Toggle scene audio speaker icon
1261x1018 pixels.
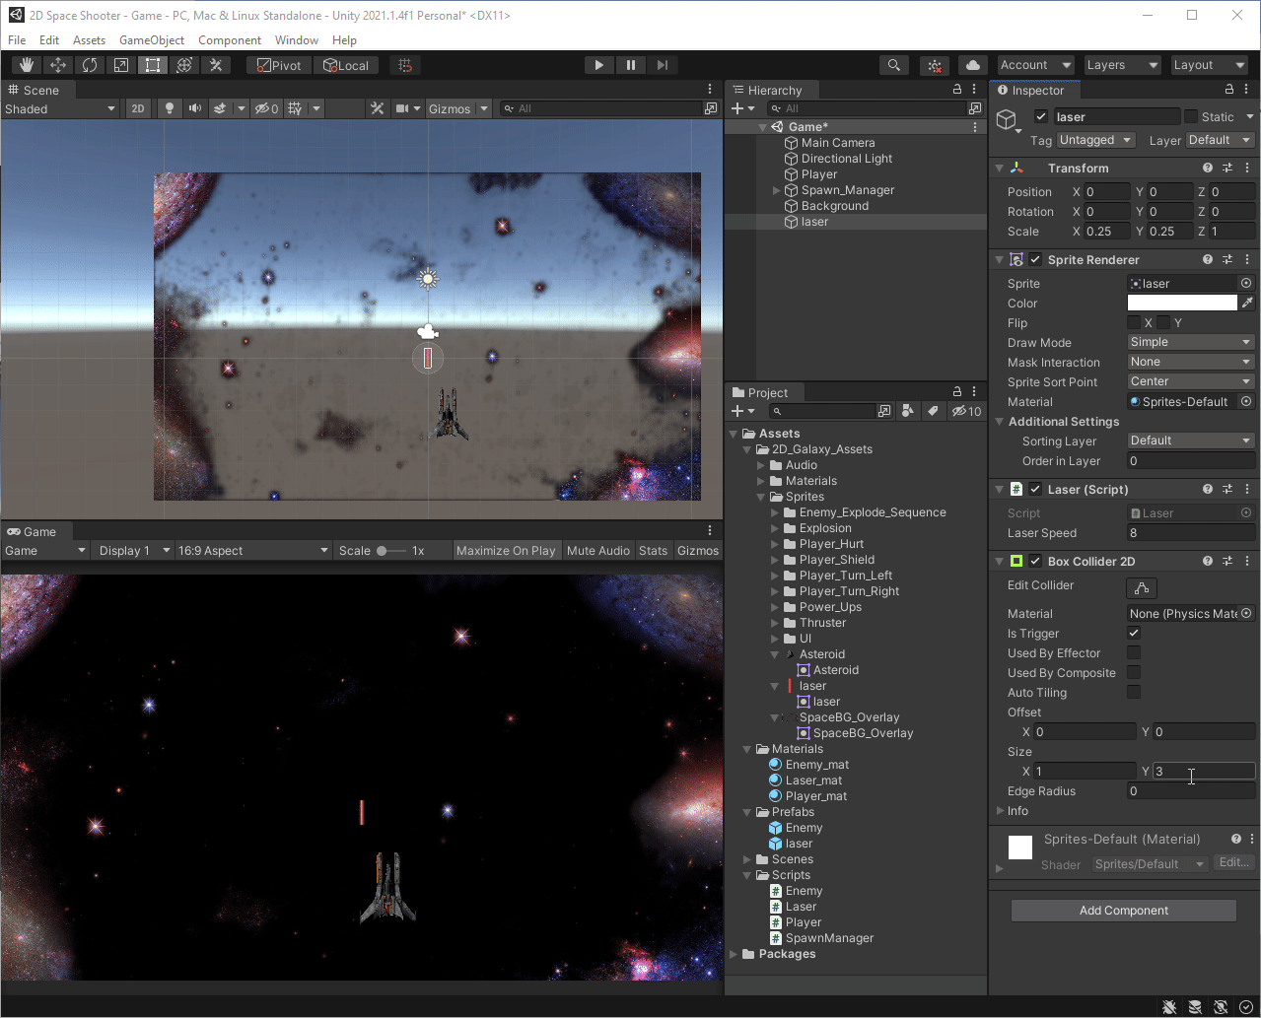point(194,108)
